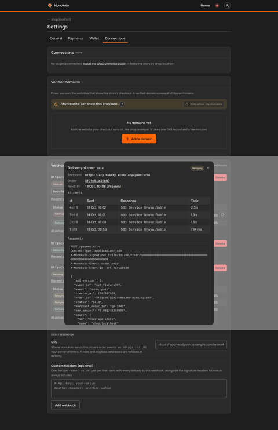Select the Wallet settings tab
Image resolution: width=278 pixels, height=430 pixels.
94,38
